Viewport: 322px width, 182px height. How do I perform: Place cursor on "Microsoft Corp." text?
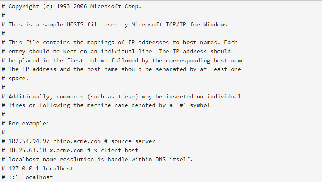click(116, 7)
